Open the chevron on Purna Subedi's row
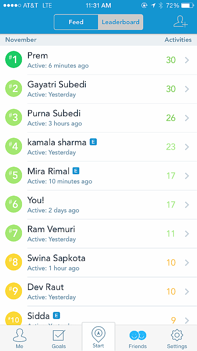The width and height of the screenshot is (197, 351). pos(187,118)
